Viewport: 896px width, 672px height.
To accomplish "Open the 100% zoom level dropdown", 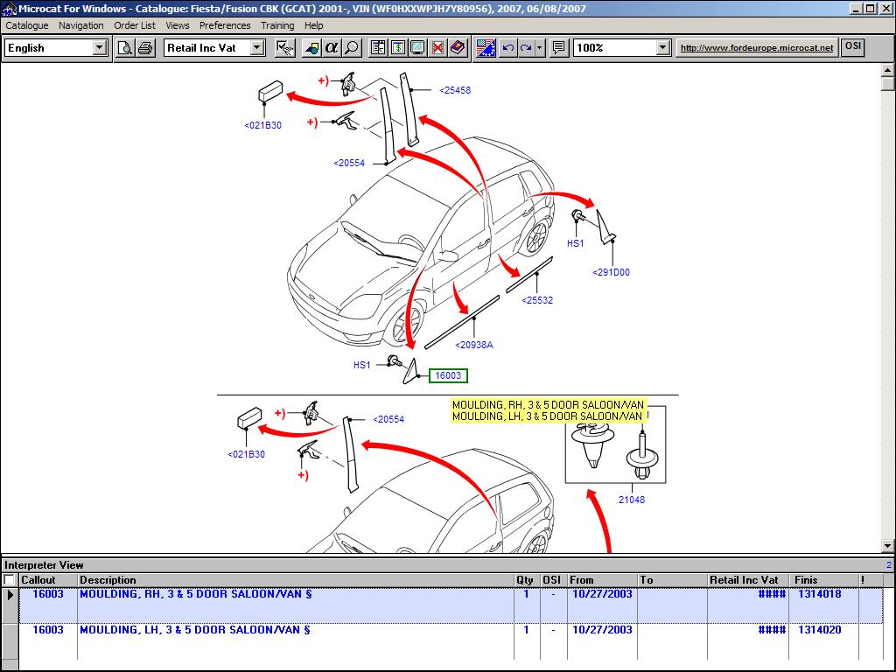I will (662, 48).
